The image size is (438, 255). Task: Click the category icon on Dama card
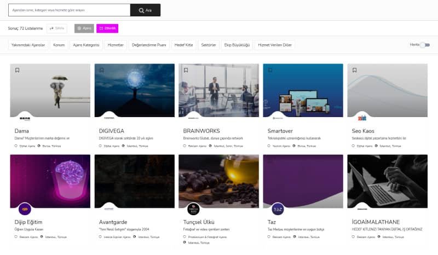click(x=16, y=146)
